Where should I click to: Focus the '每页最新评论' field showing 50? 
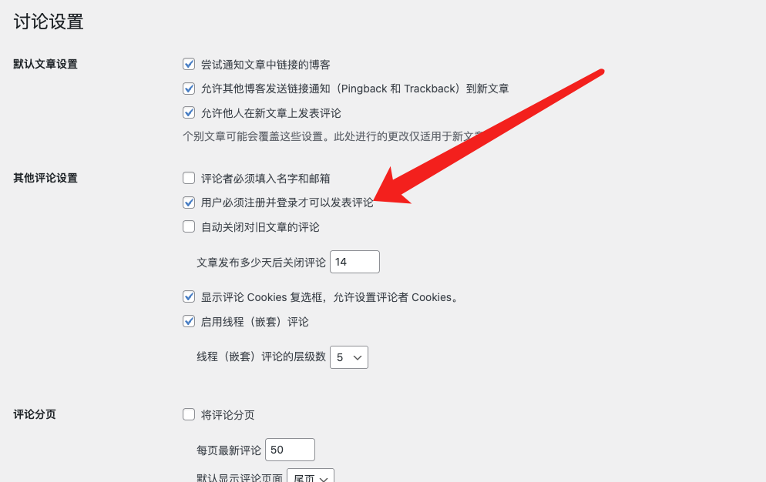point(290,450)
